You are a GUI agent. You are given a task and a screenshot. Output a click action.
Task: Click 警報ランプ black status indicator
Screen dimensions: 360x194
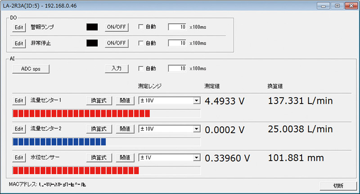click(92, 27)
